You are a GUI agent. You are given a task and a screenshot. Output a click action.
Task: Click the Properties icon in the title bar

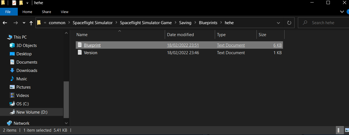(14, 3)
